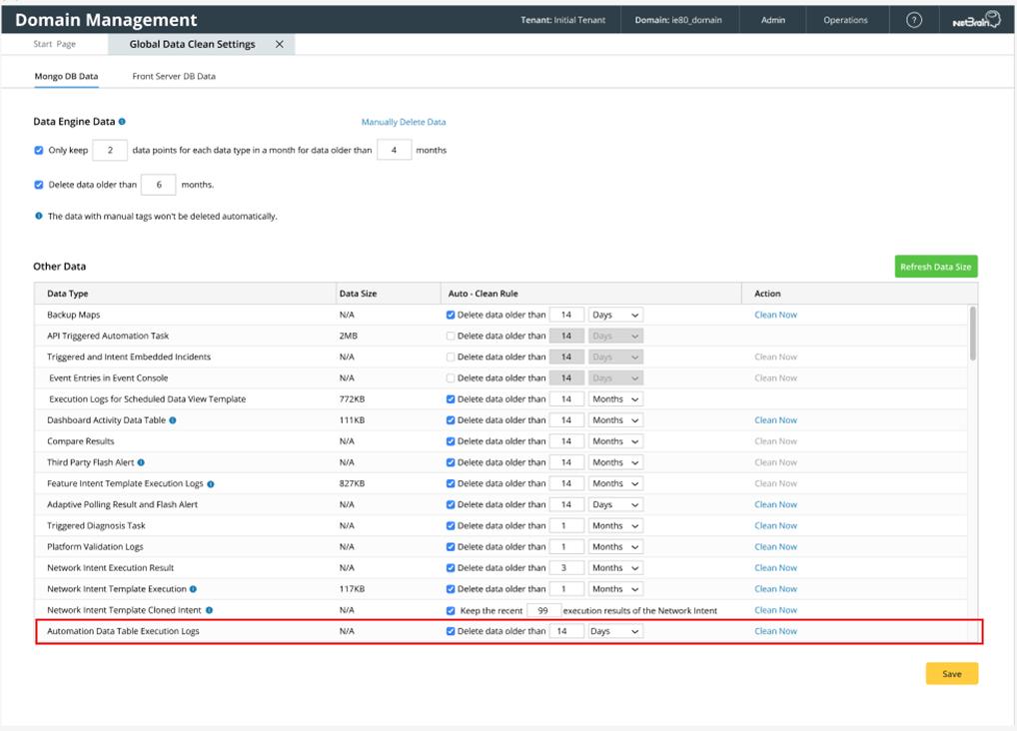Click info icon beside Network Intent Template Execution

[193, 589]
